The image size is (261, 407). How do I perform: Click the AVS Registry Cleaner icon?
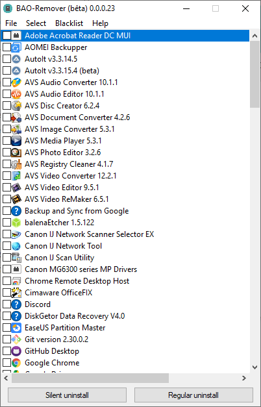(16, 164)
